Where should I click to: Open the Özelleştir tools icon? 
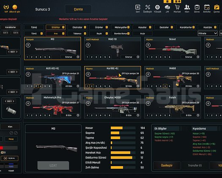point(148,7)
